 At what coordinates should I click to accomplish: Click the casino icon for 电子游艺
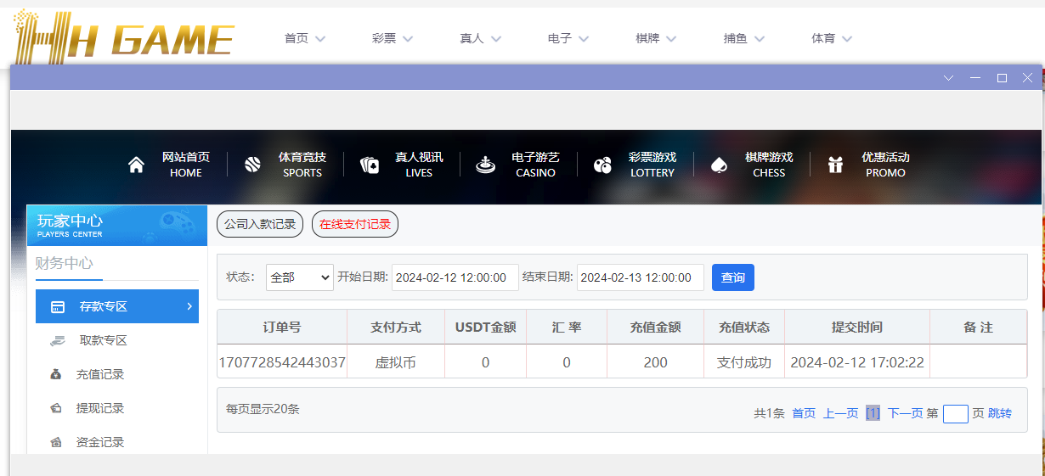pyautogui.click(x=485, y=165)
